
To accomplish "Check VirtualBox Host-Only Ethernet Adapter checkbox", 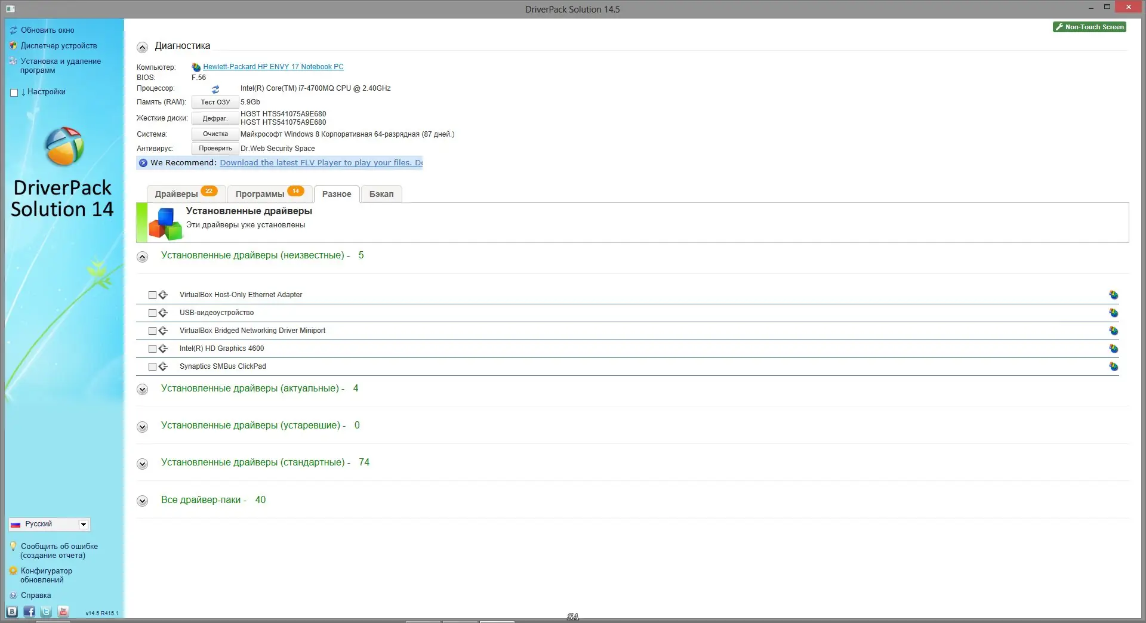I will click(x=152, y=295).
